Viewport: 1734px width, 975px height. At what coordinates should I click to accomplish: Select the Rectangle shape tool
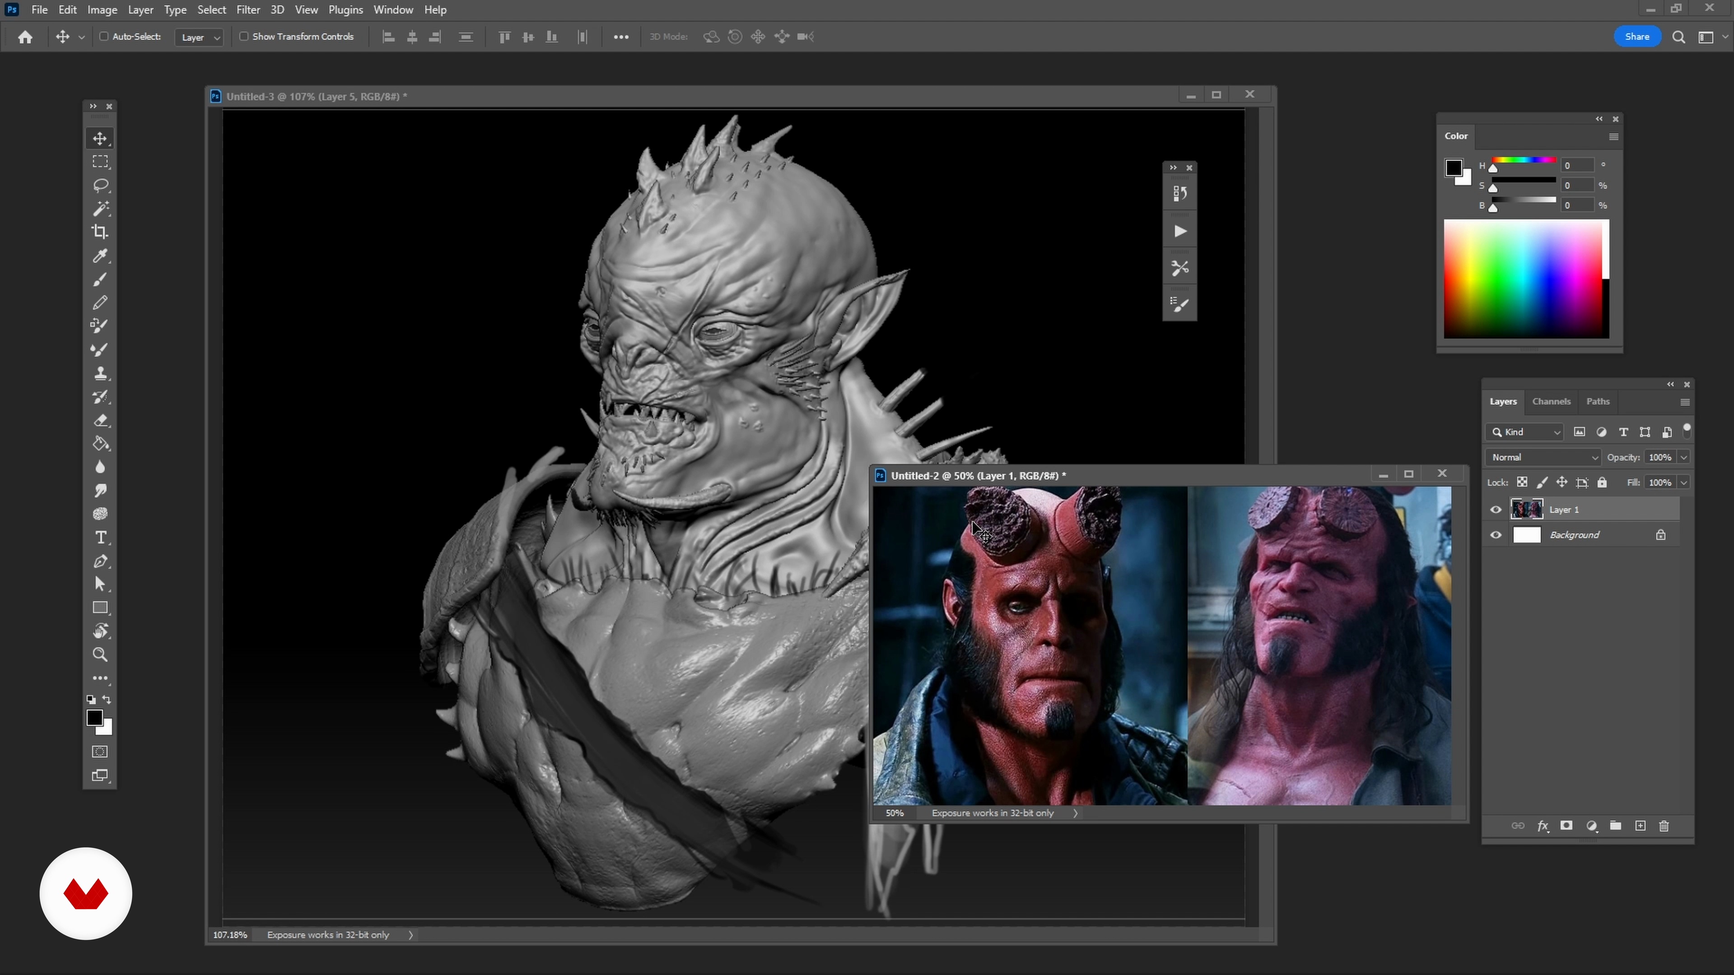(x=100, y=608)
